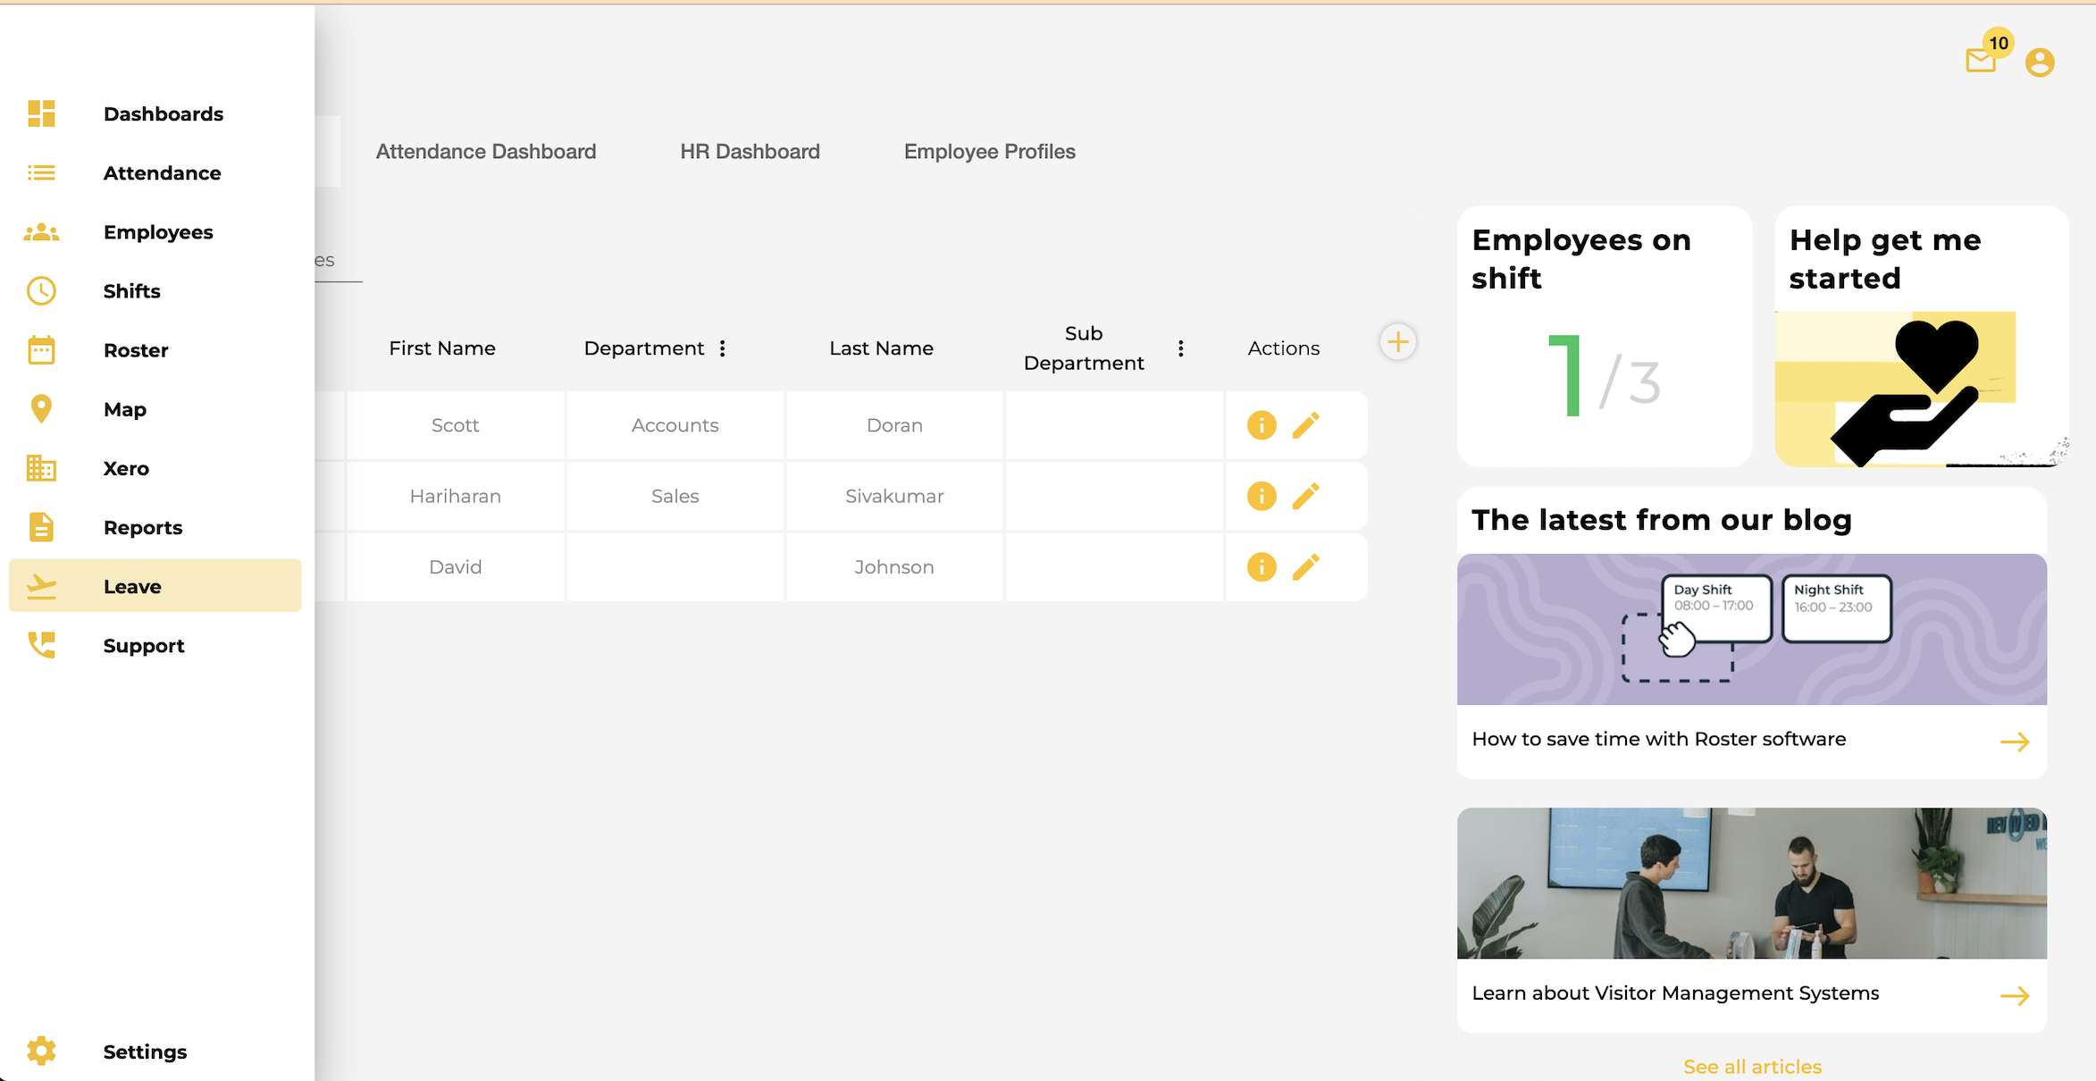The width and height of the screenshot is (2096, 1081).
Task: Switch to the Employee Profiles tab
Action: [x=989, y=151]
